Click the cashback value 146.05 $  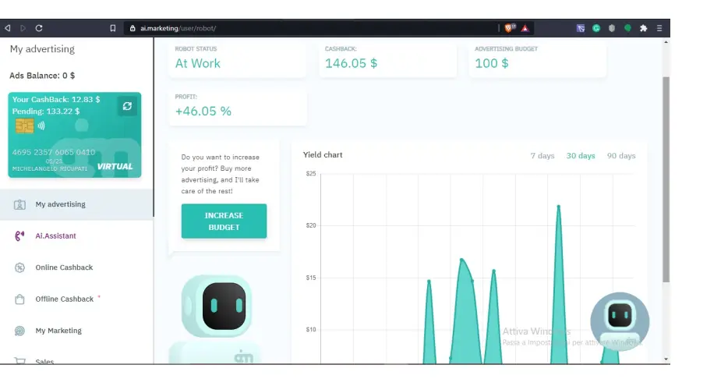point(351,64)
